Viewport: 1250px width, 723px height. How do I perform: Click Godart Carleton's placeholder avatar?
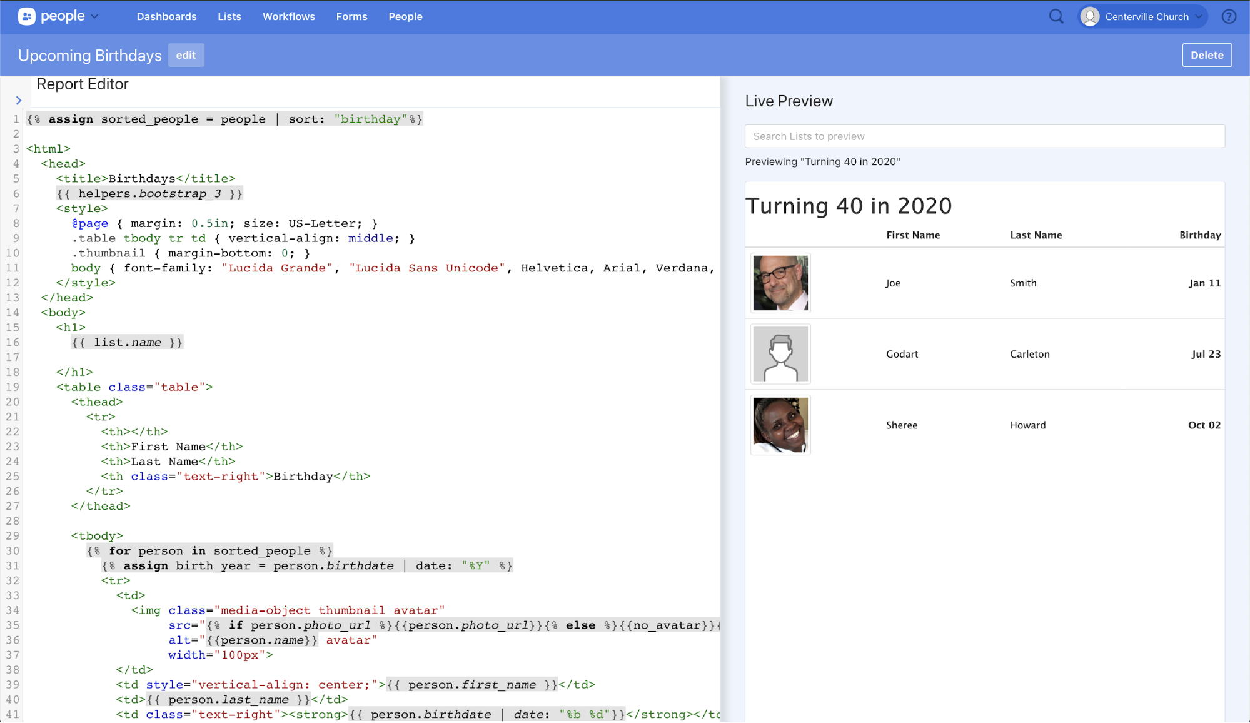pyautogui.click(x=780, y=354)
